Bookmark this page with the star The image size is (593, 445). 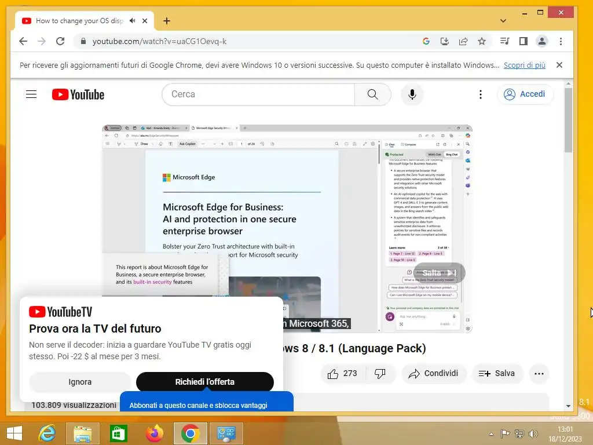481,41
